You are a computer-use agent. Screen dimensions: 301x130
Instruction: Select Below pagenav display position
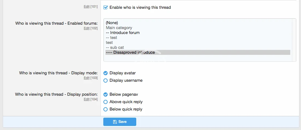[x=105, y=94]
